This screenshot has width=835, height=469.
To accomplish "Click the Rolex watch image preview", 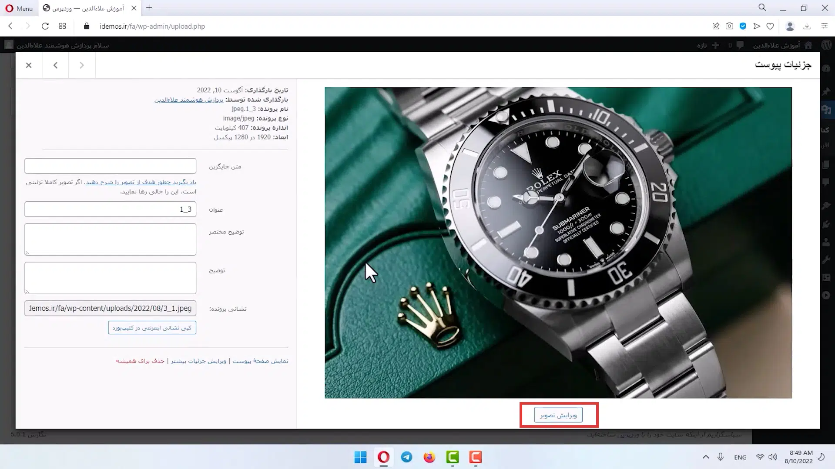I will pyautogui.click(x=558, y=243).
